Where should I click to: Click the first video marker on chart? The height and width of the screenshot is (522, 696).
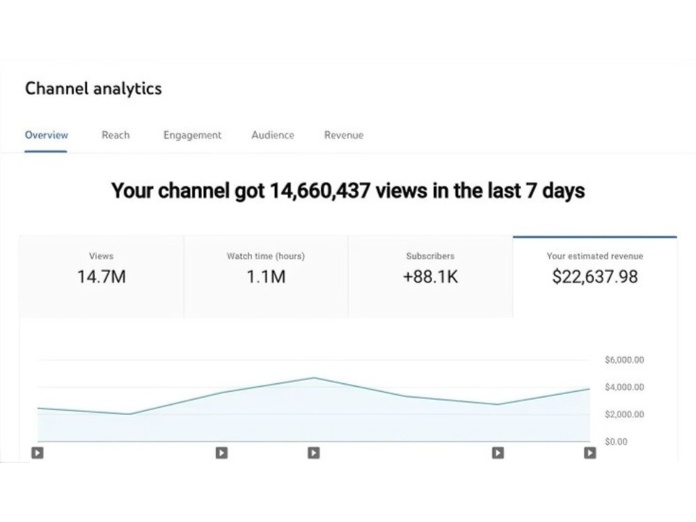tap(38, 453)
